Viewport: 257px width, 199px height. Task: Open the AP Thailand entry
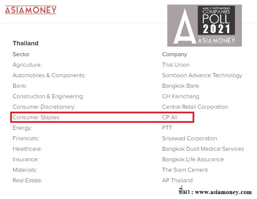pyautogui.click(x=177, y=180)
